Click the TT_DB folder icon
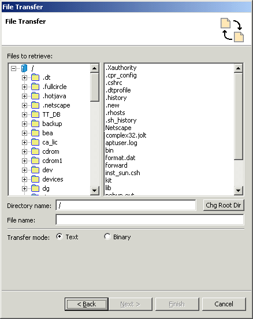 pyautogui.click(x=35, y=114)
